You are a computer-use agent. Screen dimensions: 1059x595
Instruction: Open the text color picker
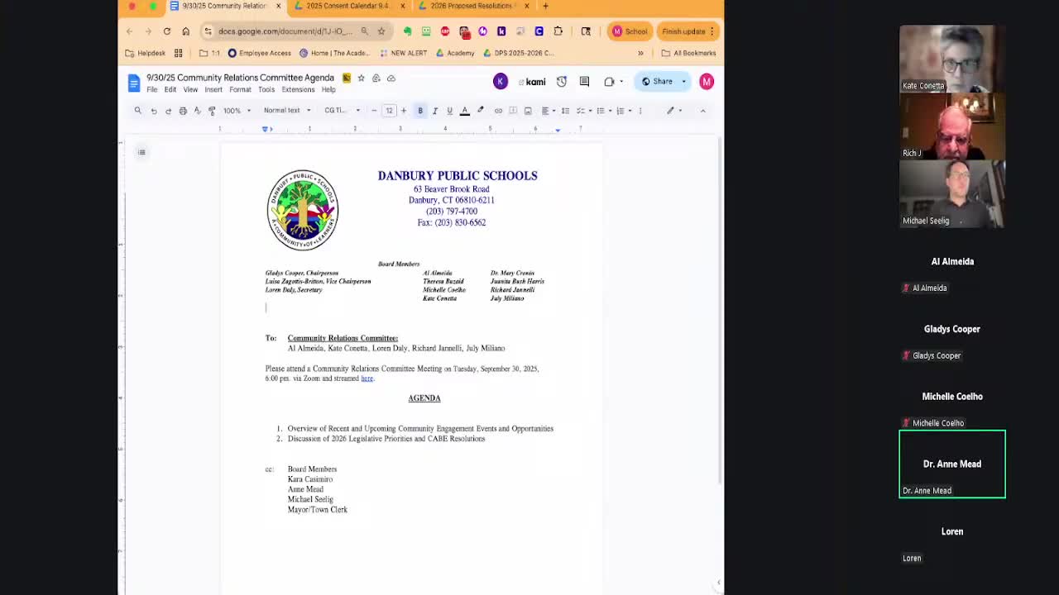point(465,111)
